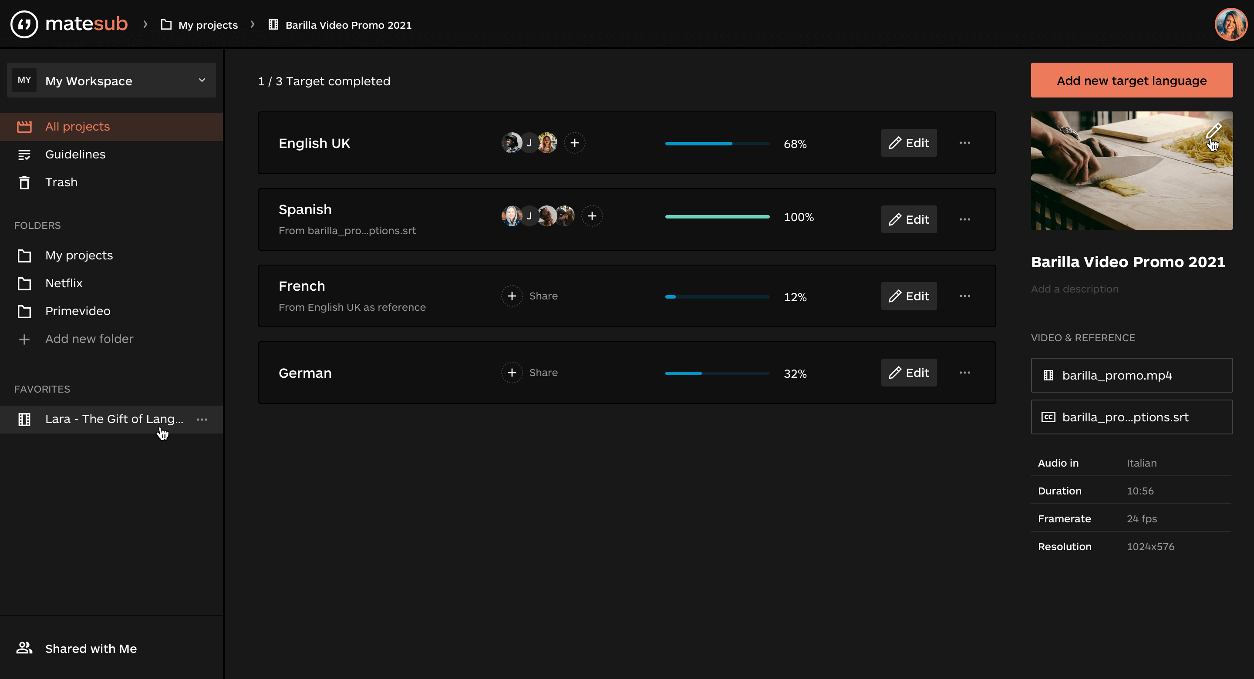The width and height of the screenshot is (1254, 679).
Task: Open more options for Lara favorite
Action: (x=202, y=420)
